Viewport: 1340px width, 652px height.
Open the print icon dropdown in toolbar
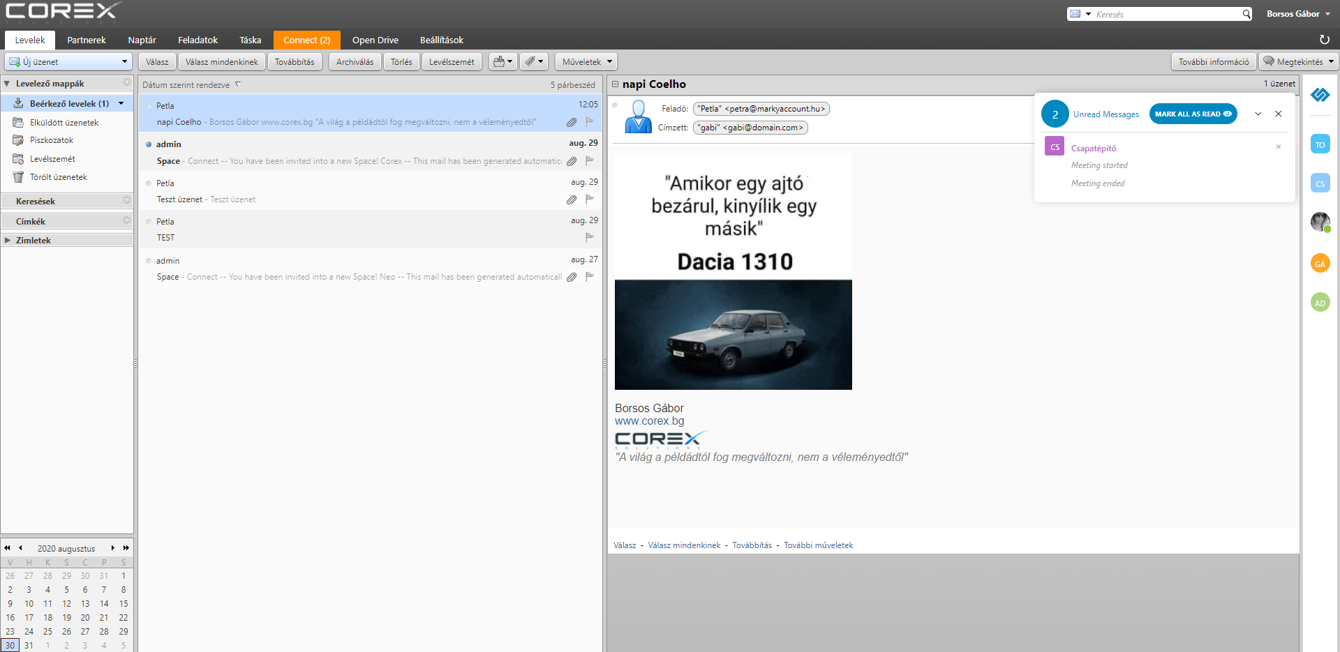point(502,61)
